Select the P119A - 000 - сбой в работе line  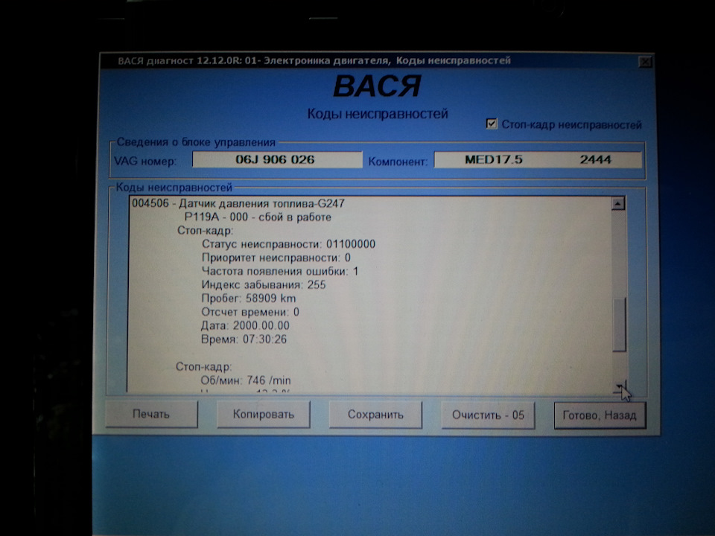click(x=258, y=217)
